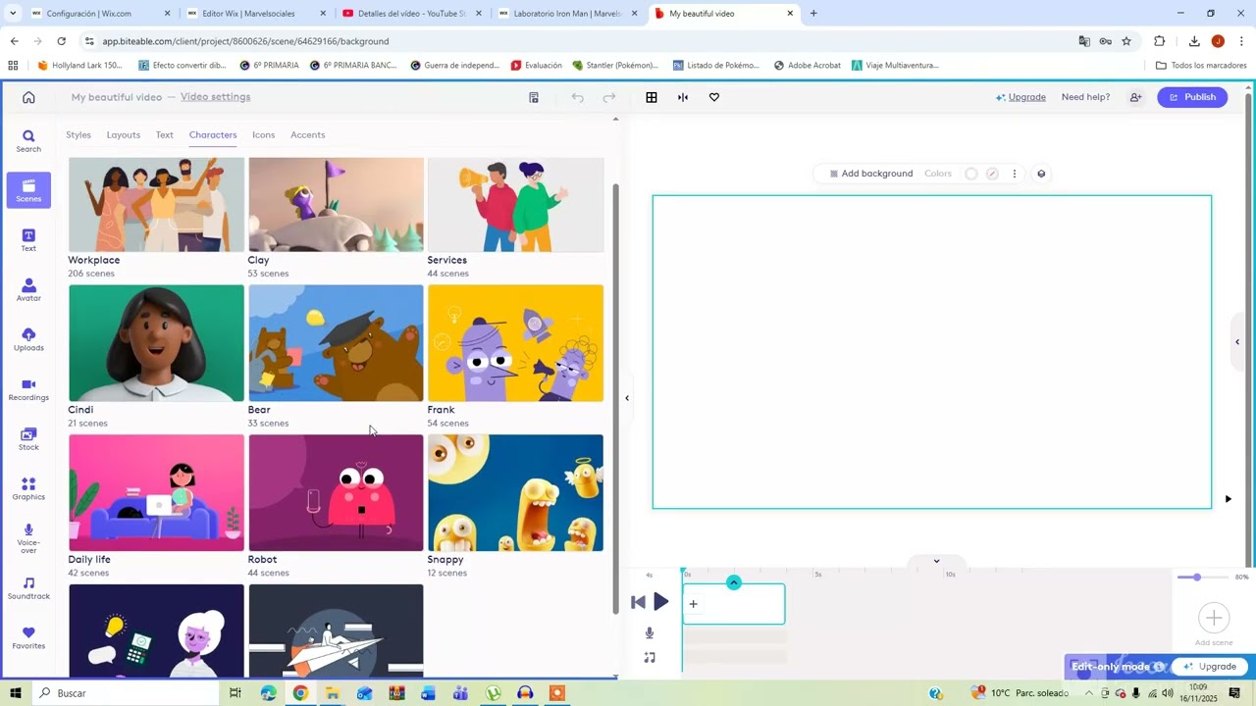Open the Recordings panel
Viewport: 1256px width, 706px height.
28,389
